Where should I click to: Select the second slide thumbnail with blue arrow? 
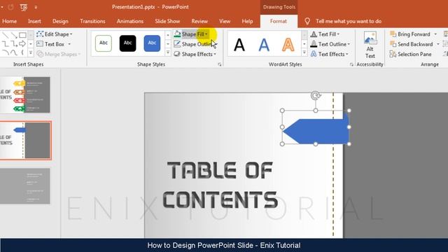point(25,140)
